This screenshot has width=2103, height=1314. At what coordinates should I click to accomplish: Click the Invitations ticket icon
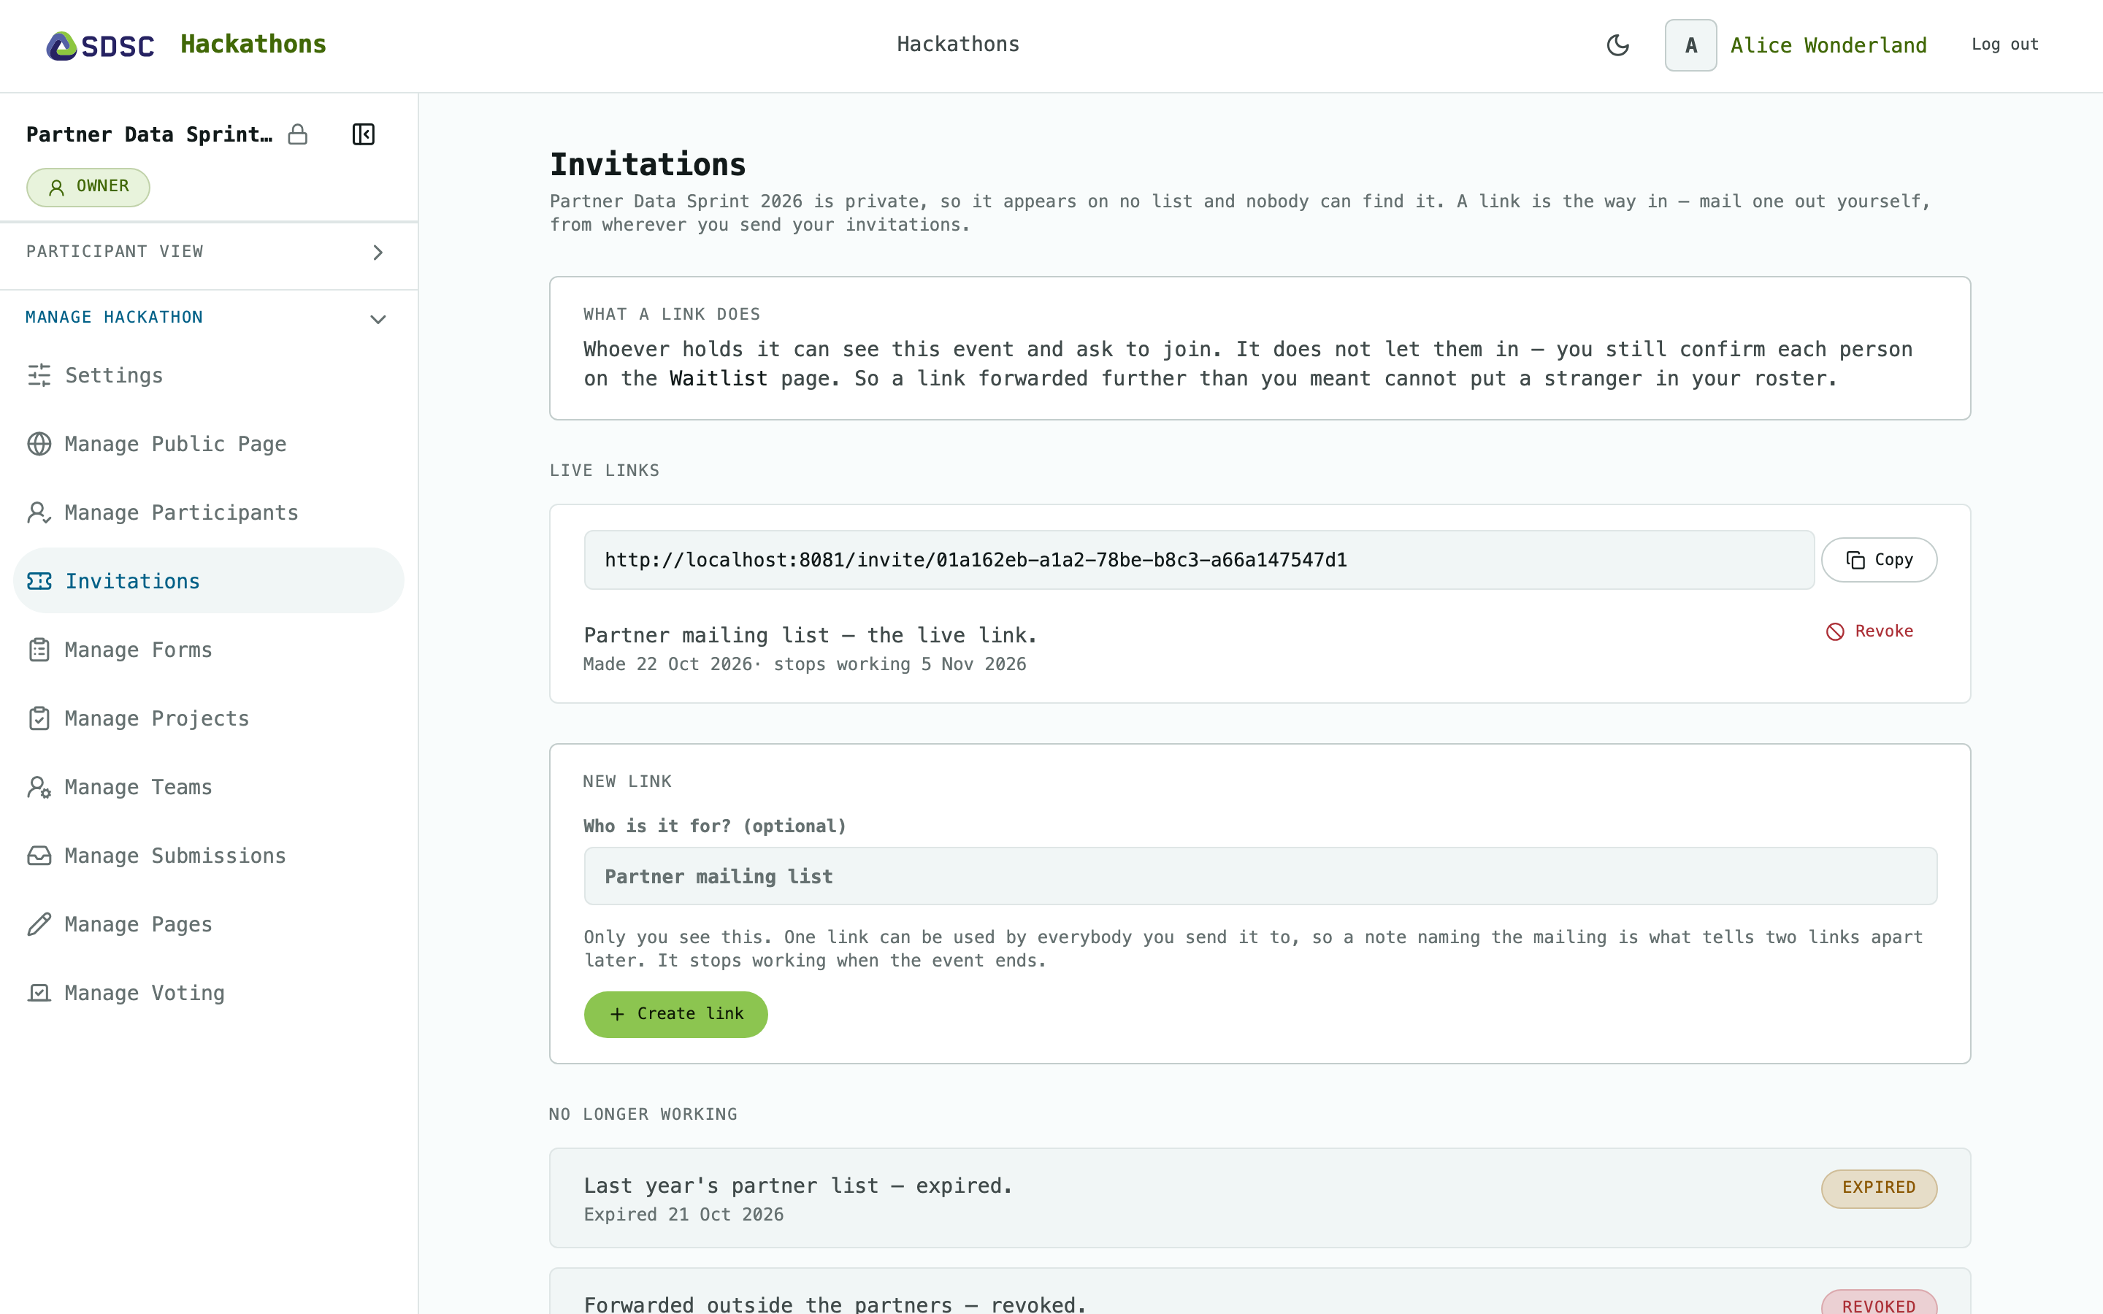pyautogui.click(x=39, y=580)
